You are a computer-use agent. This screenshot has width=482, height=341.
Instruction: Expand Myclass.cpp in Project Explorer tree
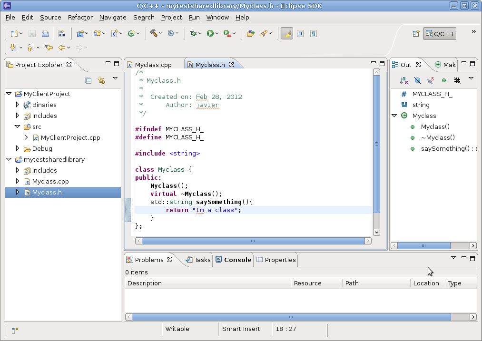18,181
